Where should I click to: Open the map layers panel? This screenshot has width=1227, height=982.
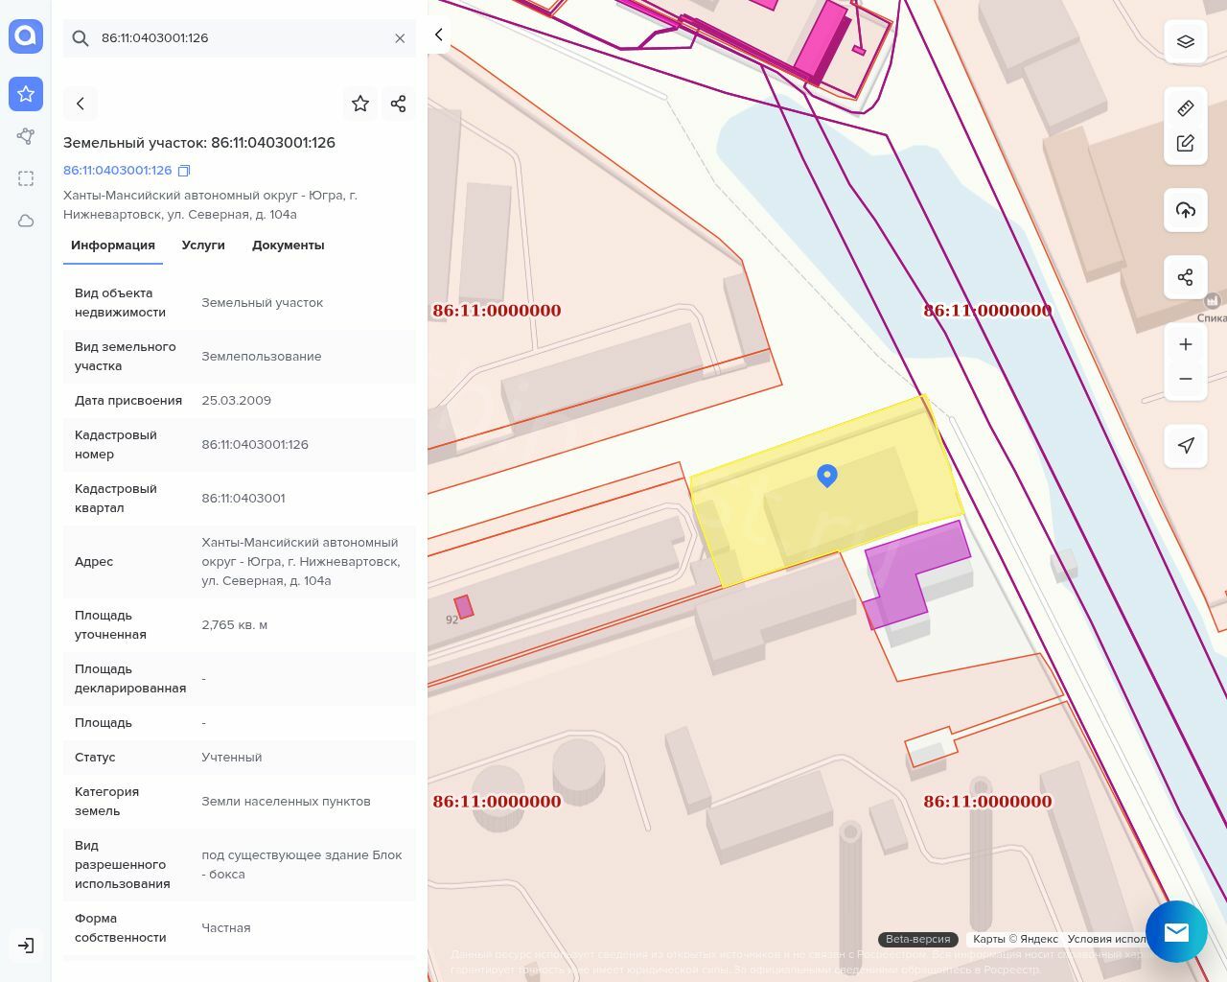pyautogui.click(x=1186, y=41)
